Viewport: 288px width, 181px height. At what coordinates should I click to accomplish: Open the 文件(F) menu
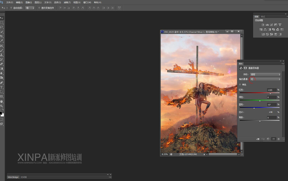[x=10, y=2]
